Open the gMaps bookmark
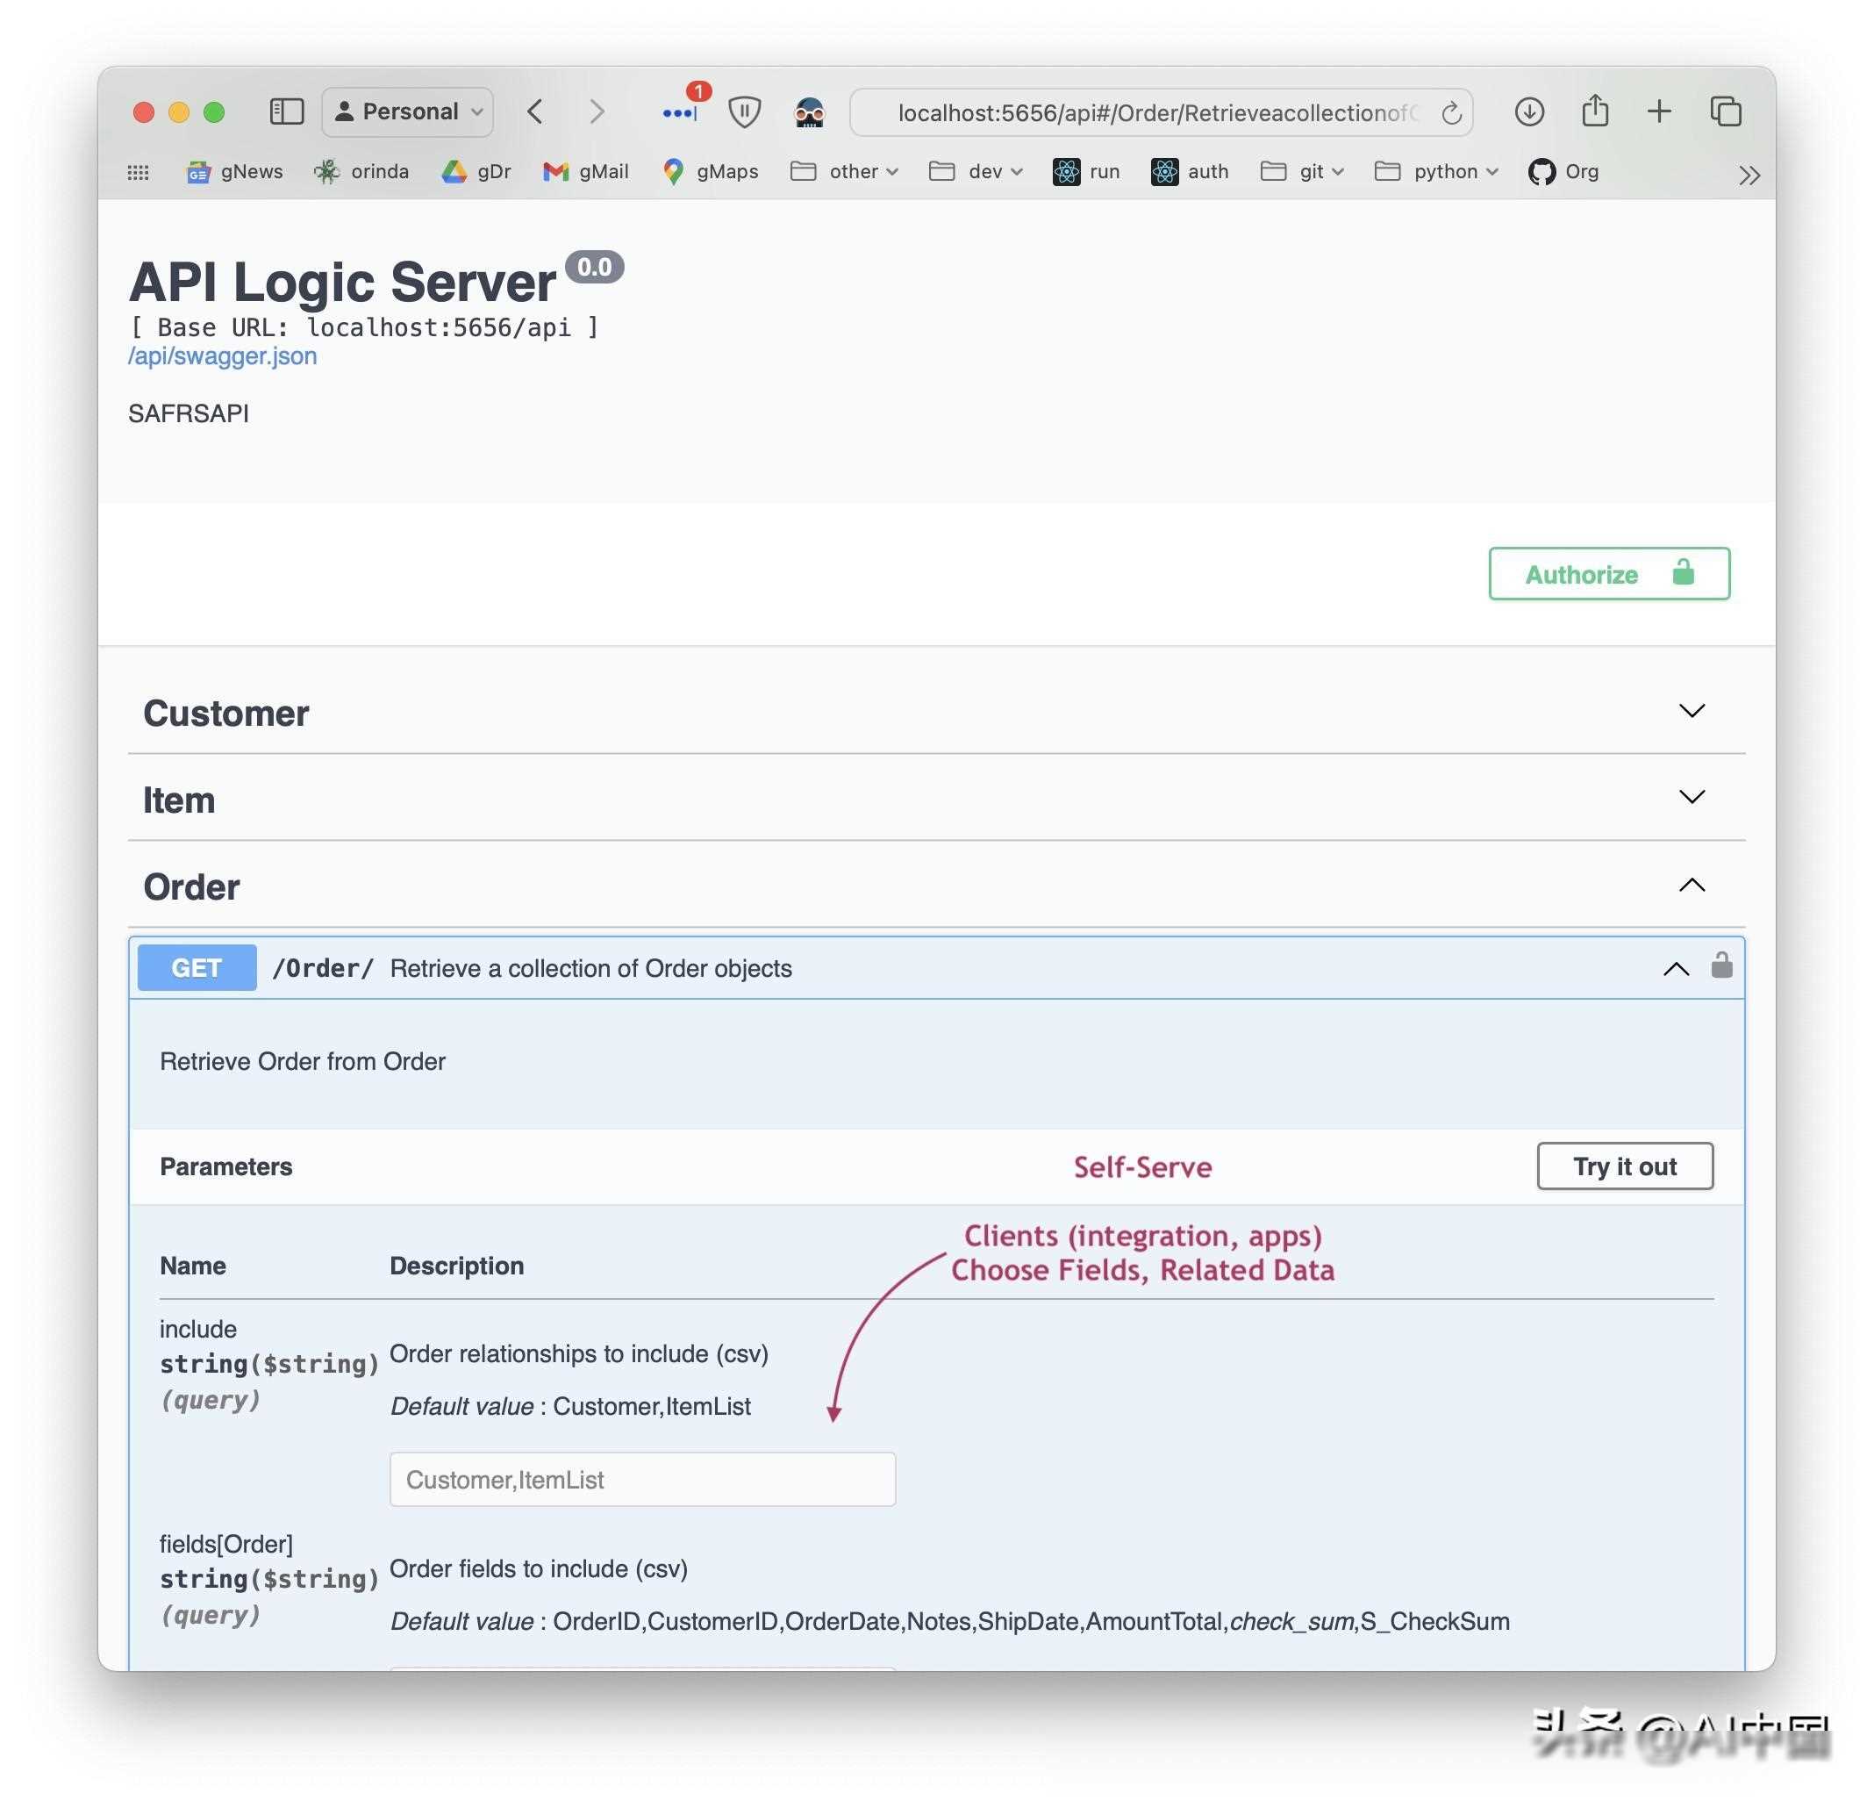Viewport: 1874px width, 1801px height. click(711, 172)
